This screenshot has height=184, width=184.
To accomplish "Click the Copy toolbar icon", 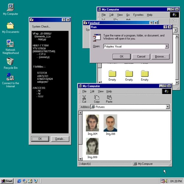I will [x=97, y=99].
